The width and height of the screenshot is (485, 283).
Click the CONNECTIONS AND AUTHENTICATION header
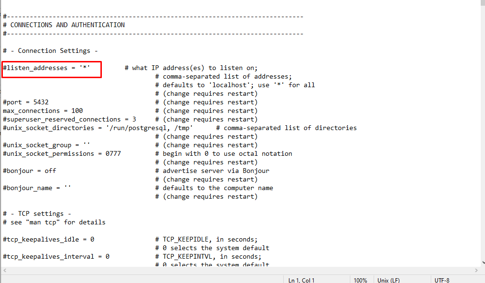pyautogui.click(x=63, y=25)
